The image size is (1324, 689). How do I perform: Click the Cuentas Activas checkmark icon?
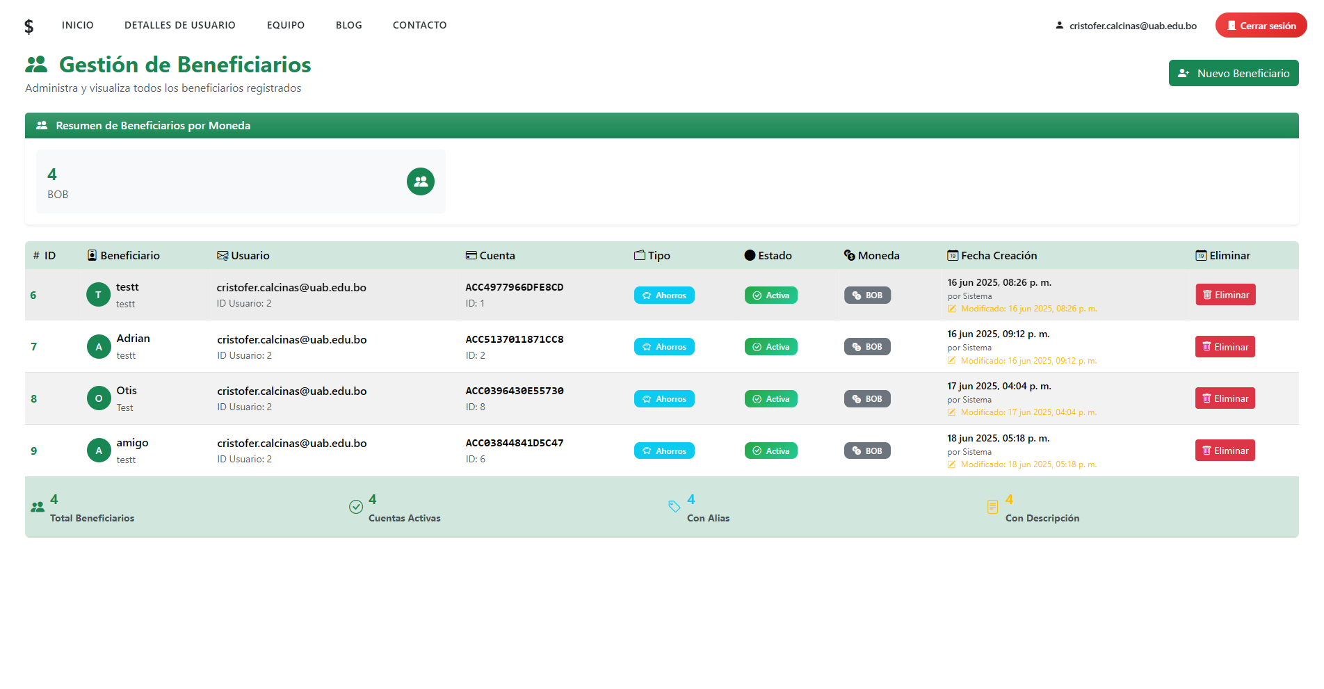356,507
